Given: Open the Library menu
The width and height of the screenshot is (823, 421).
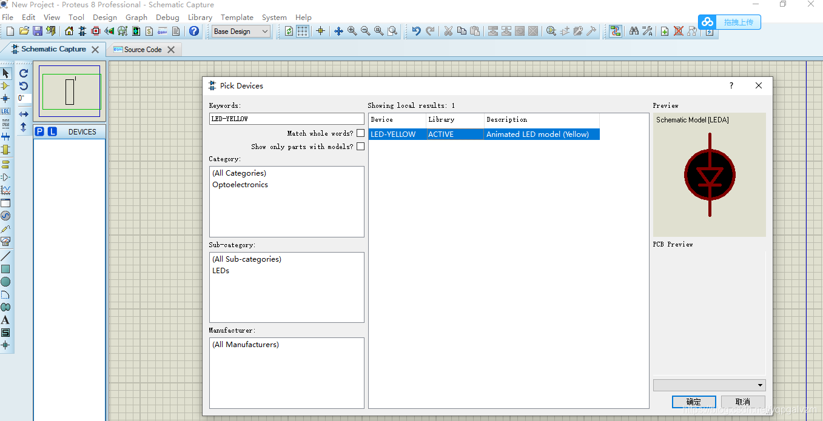Looking at the screenshot, I should click(200, 17).
